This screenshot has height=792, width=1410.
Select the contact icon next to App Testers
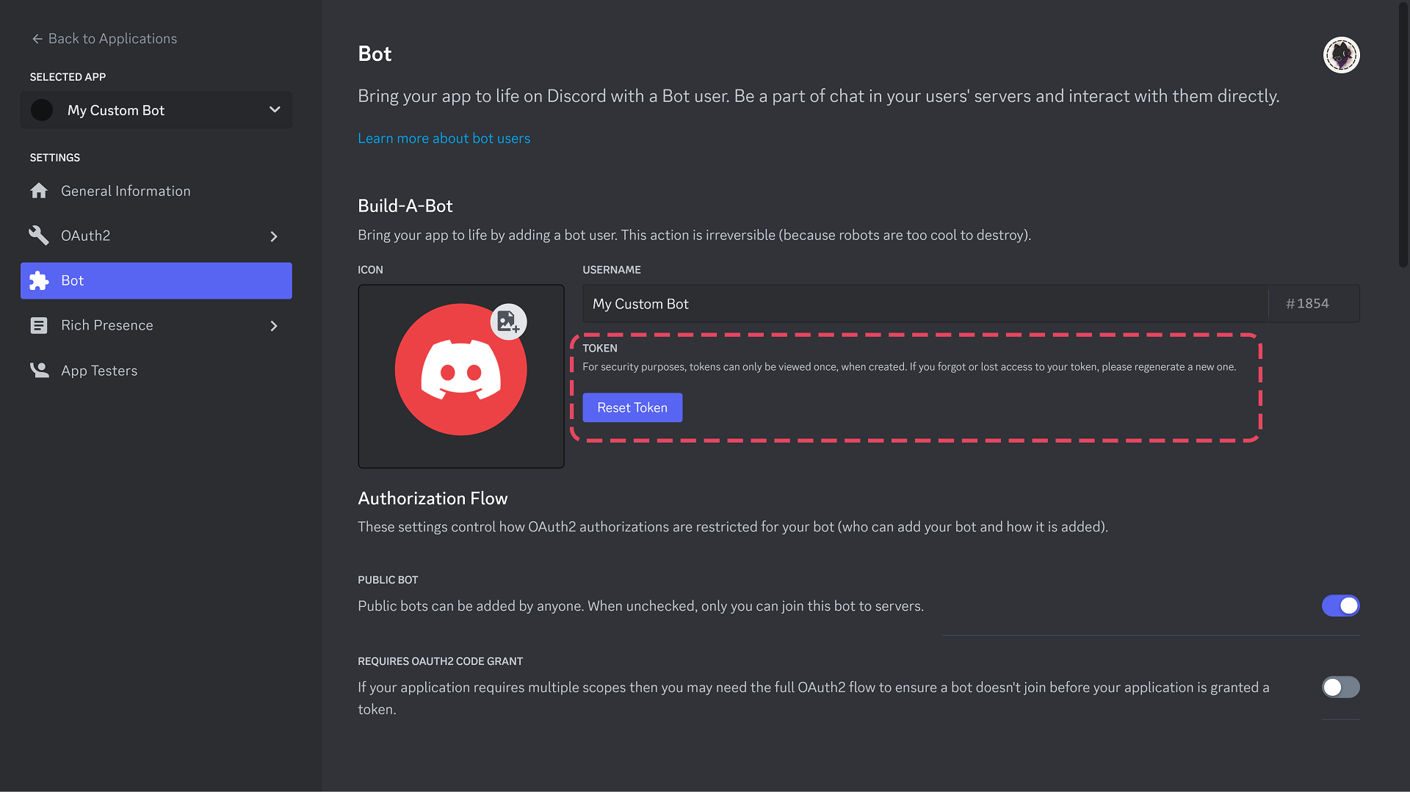(39, 370)
